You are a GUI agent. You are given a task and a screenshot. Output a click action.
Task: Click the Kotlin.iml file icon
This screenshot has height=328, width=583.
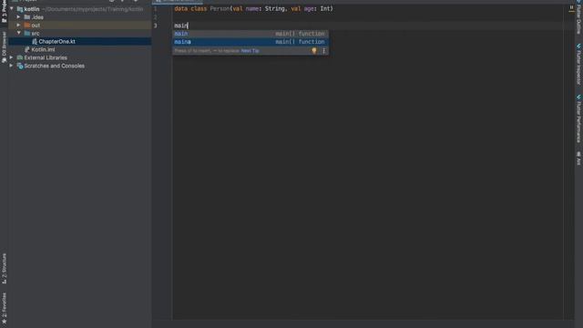point(26,49)
